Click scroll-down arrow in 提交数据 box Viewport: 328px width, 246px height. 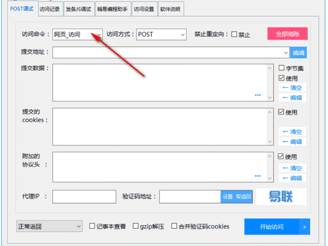pyautogui.click(x=270, y=97)
